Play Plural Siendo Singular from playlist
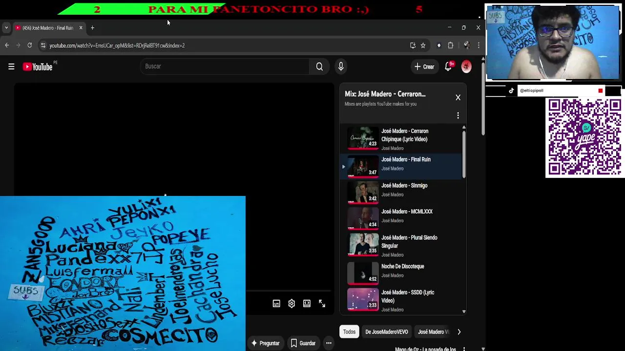The height and width of the screenshot is (351, 625). [x=401, y=245]
